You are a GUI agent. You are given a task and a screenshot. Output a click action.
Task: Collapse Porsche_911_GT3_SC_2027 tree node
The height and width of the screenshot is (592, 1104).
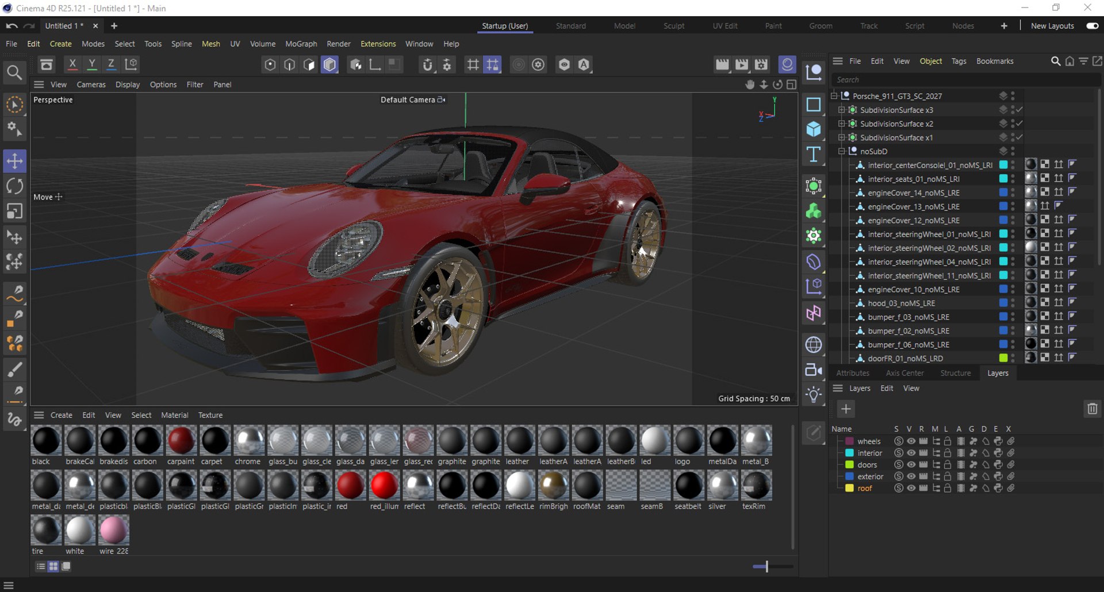[834, 96]
